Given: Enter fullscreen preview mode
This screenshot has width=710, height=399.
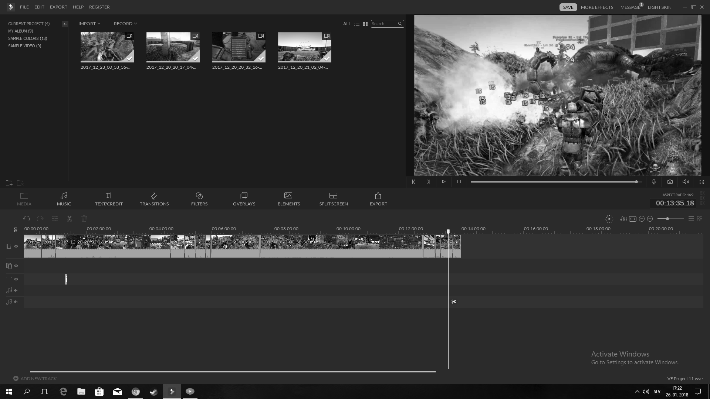Looking at the screenshot, I should point(701,182).
